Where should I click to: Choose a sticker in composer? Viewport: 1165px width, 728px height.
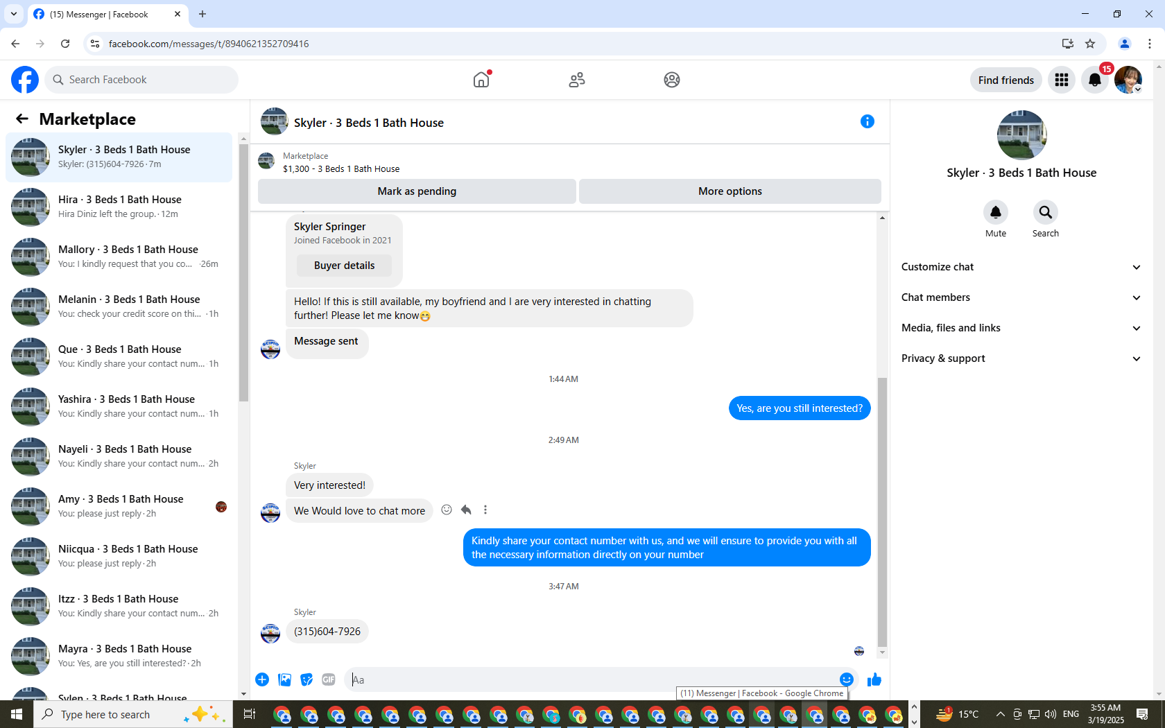coord(307,679)
